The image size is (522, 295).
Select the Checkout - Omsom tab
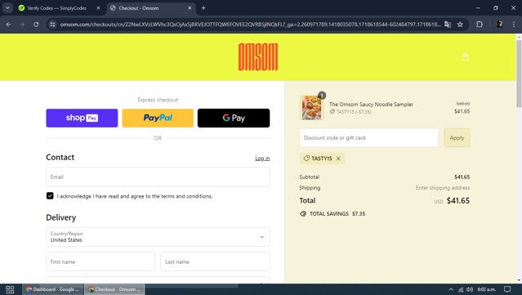coord(151,8)
